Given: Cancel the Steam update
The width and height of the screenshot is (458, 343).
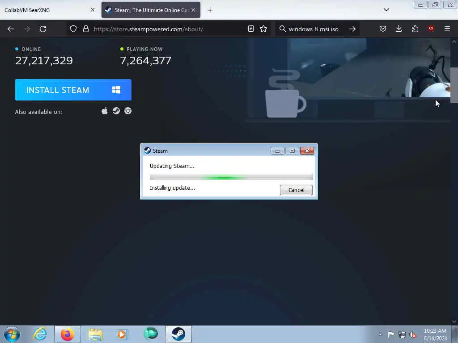Looking at the screenshot, I should click(x=296, y=190).
